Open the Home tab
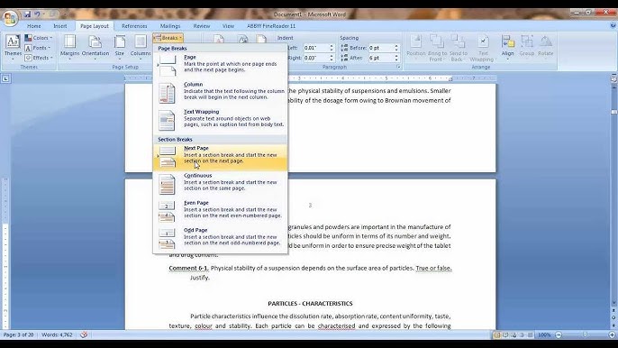This screenshot has height=348, width=618. (x=34, y=26)
